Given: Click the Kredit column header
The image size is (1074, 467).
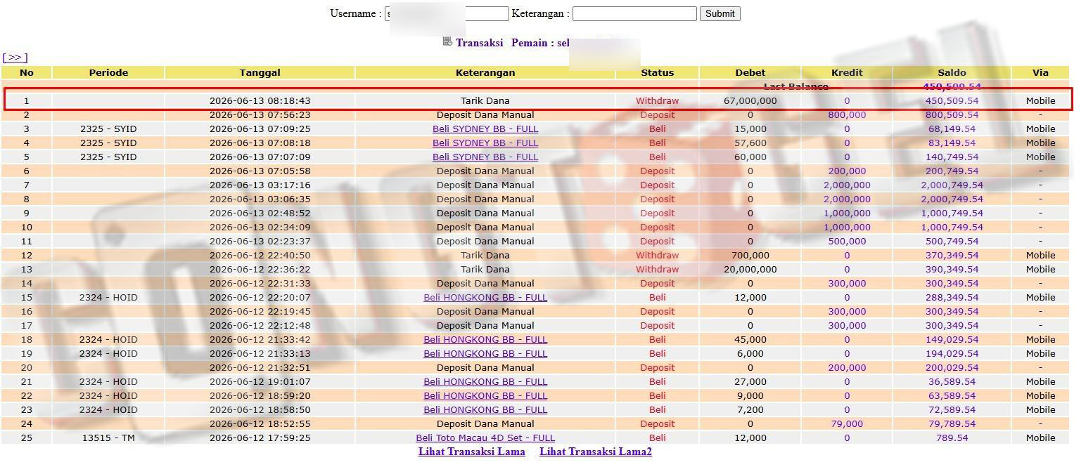Looking at the screenshot, I should 847,72.
